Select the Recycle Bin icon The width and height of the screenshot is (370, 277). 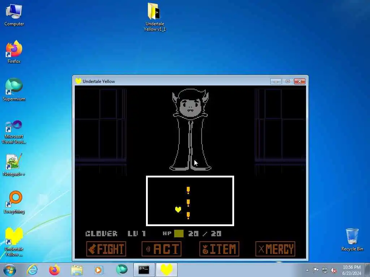pos(352,239)
